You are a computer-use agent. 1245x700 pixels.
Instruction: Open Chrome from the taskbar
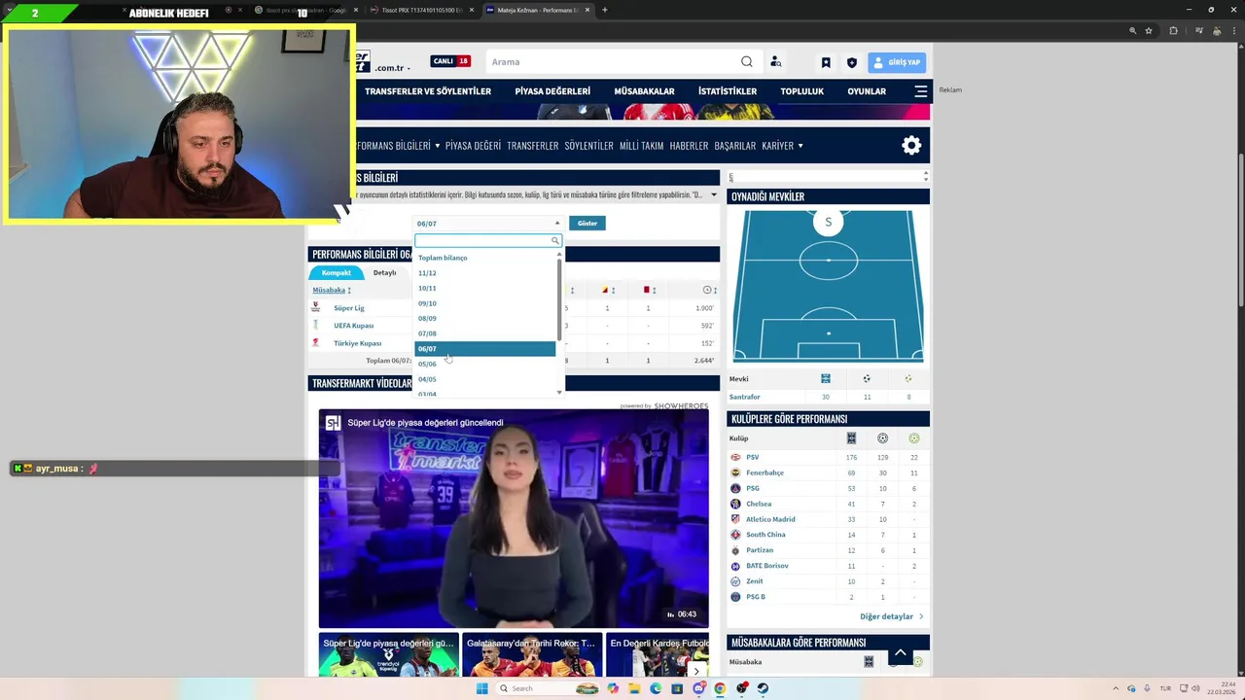point(720,688)
